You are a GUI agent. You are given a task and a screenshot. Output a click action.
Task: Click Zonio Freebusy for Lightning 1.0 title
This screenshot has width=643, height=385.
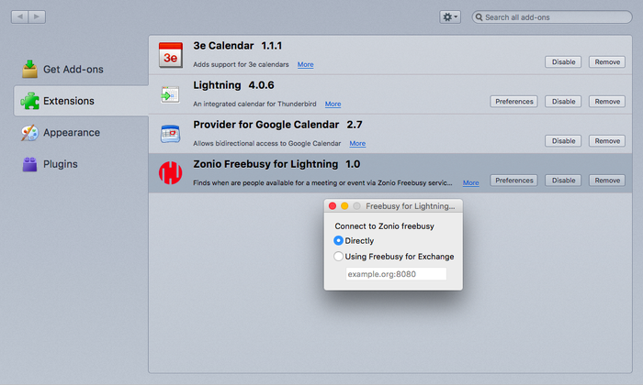point(276,164)
